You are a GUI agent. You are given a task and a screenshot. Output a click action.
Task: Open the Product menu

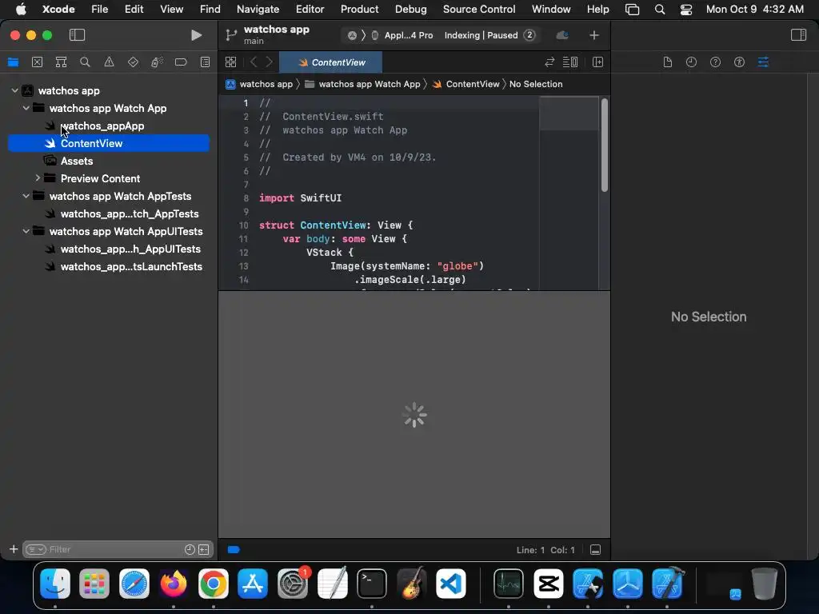coord(359,9)
